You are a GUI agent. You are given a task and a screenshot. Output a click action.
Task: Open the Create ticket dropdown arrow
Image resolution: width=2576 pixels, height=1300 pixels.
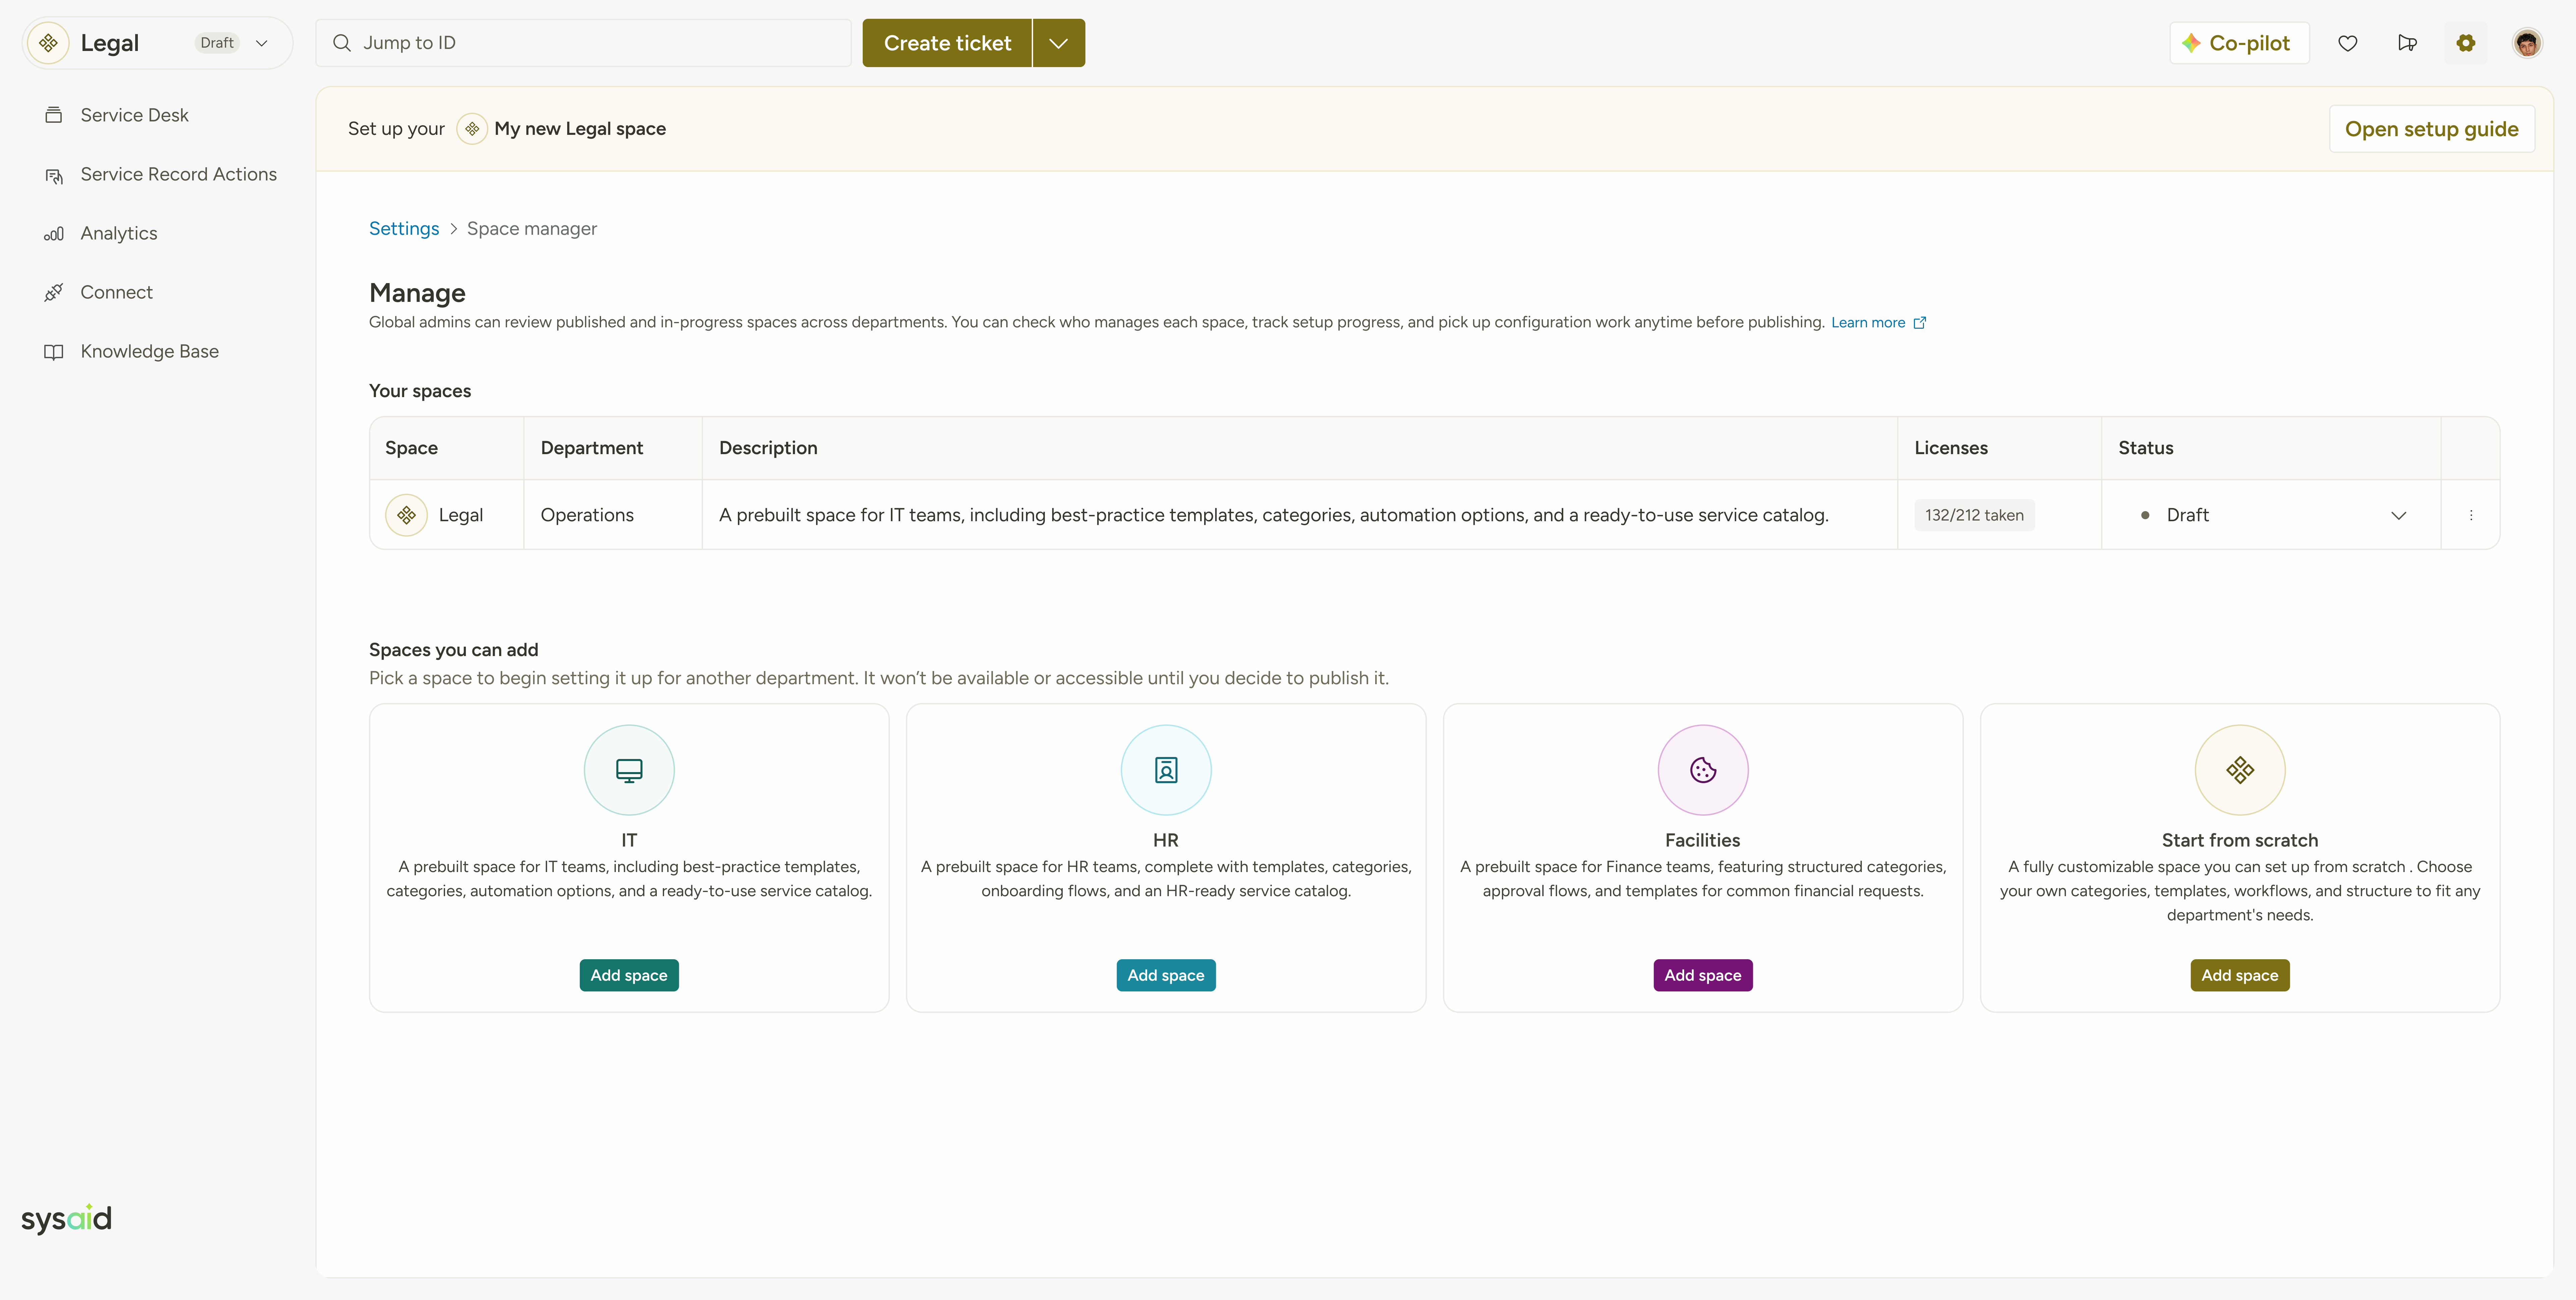[x=1058, y=43]
